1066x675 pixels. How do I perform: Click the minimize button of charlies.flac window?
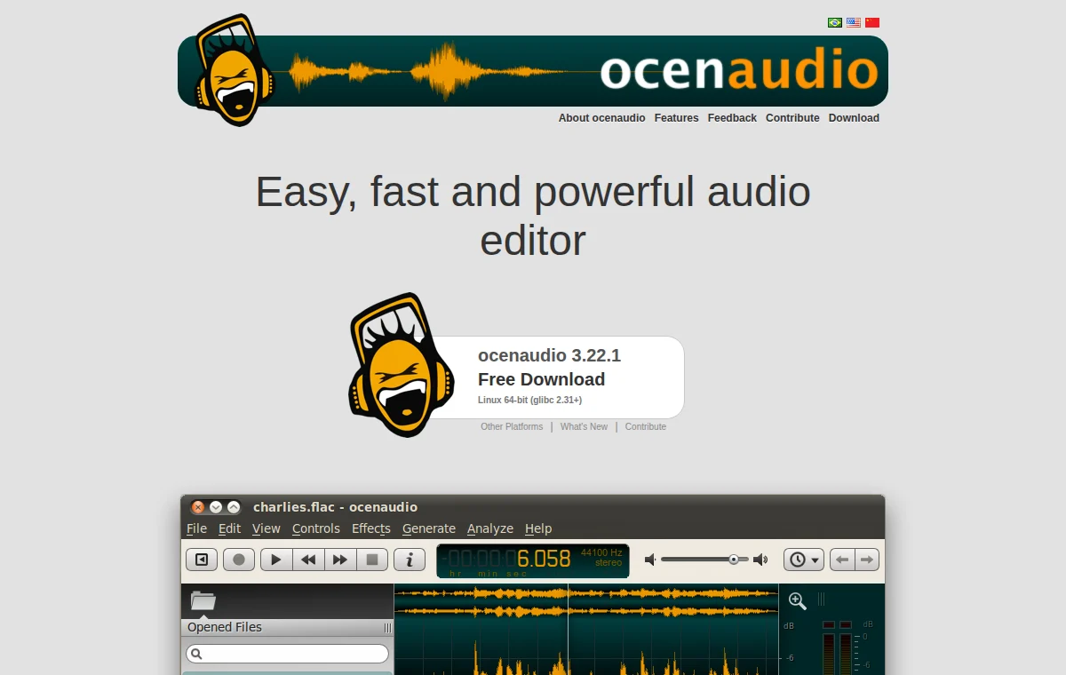click(x=216, y=507)
